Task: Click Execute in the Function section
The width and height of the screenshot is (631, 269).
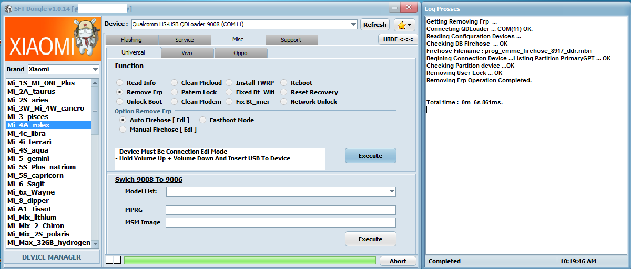Action: pos(370,155)
